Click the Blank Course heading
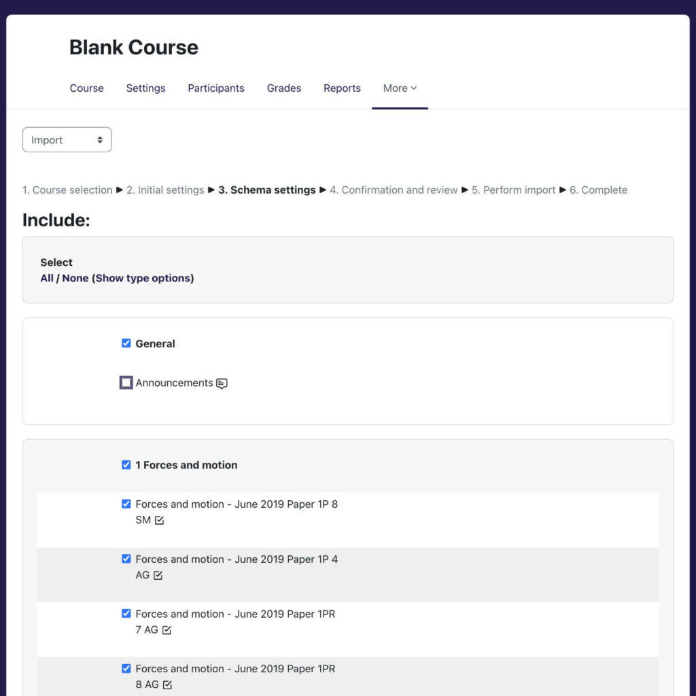The height and width of the screenshot is (696, 696). click(133, 47)
